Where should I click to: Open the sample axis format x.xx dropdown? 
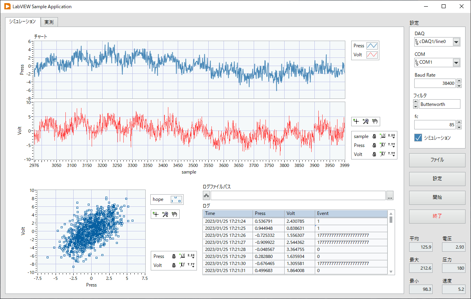pyautogui.click(x=391, y=136)
